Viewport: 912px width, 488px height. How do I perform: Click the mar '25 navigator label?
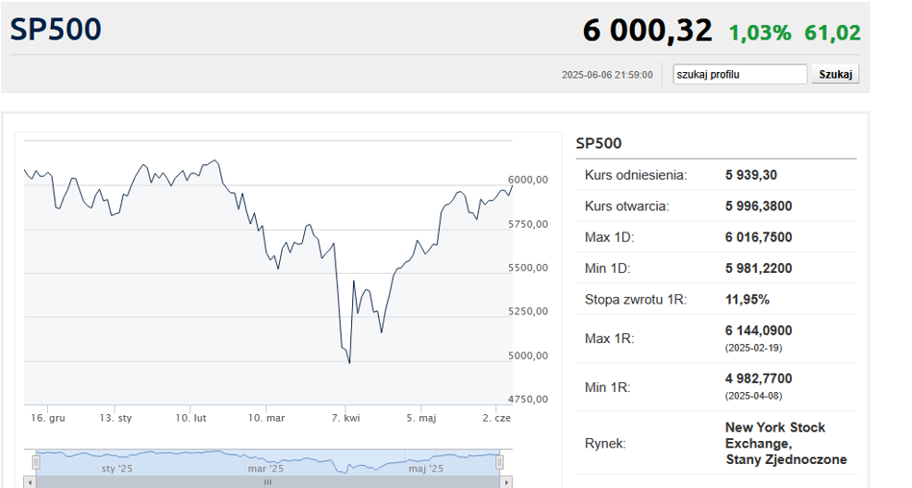(266, 468)
